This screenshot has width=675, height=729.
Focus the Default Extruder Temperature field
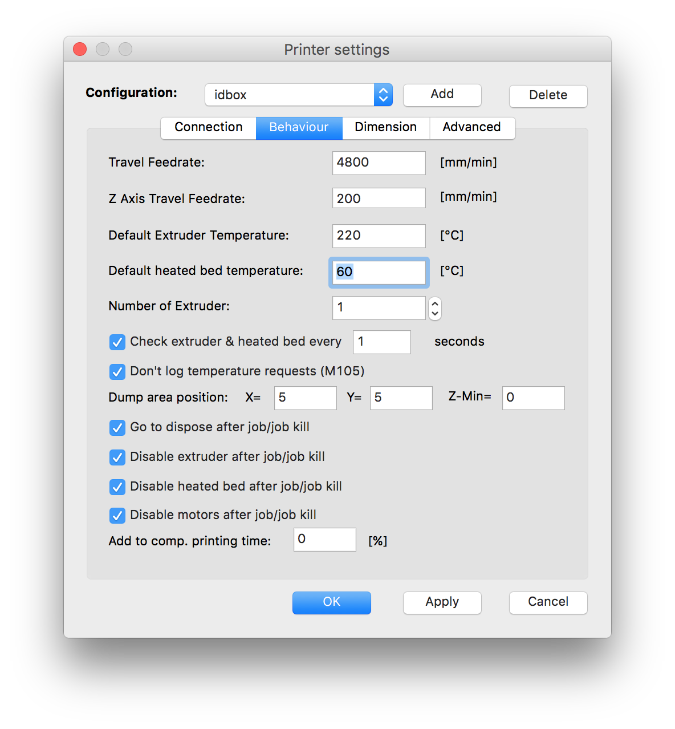click(379, 236)
